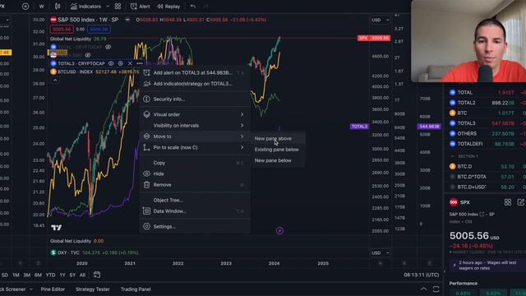This screenshot has height=296, width=526.
Task: Click the Data Window icon in menu
Action: click(x=146, y=211)
